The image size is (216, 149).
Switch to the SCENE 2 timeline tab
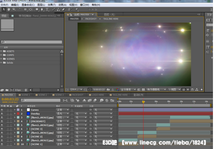pyautogui.click(x=41, y=95)
